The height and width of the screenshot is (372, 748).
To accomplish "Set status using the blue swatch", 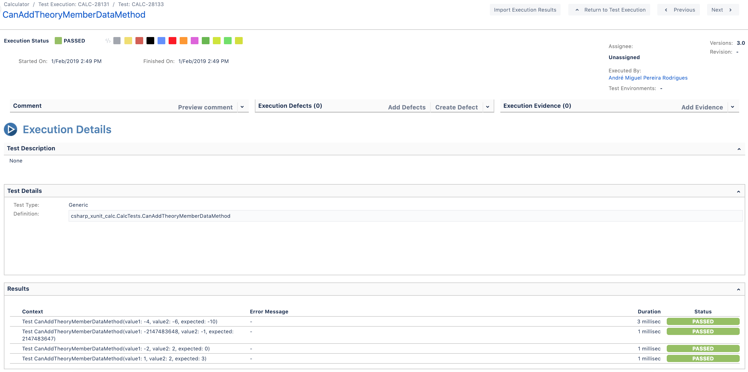I will point(161,41).
